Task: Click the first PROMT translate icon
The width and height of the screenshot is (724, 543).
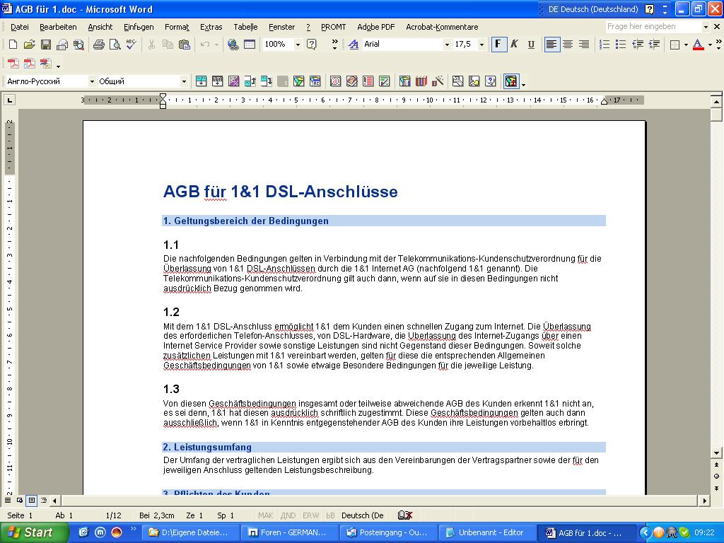Action: pyautogui.click(x=201, y=82)
